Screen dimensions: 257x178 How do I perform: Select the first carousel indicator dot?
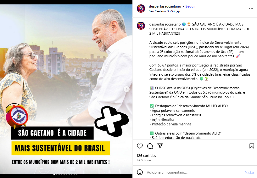point(54,175)
